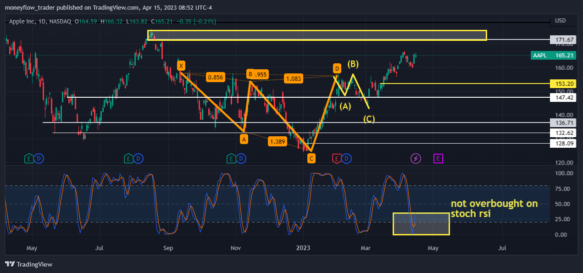Click the change value −0.35 (−0.21%)

(196, 22)
